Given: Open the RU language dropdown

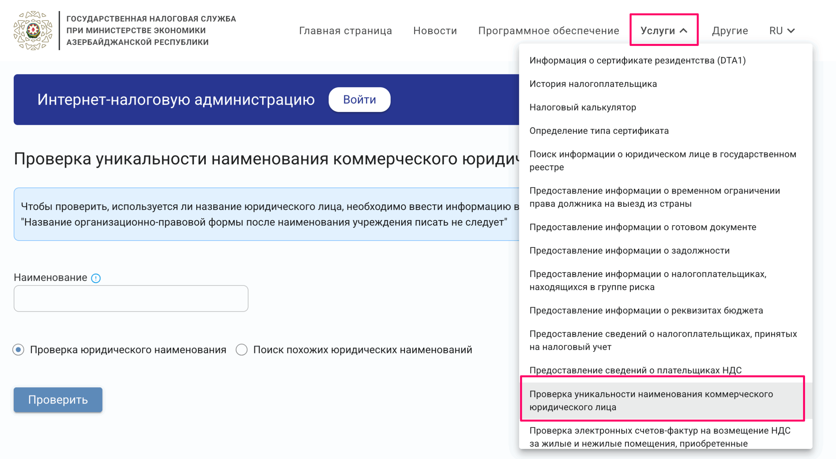Looking at the screenshot, I should 781,31.
